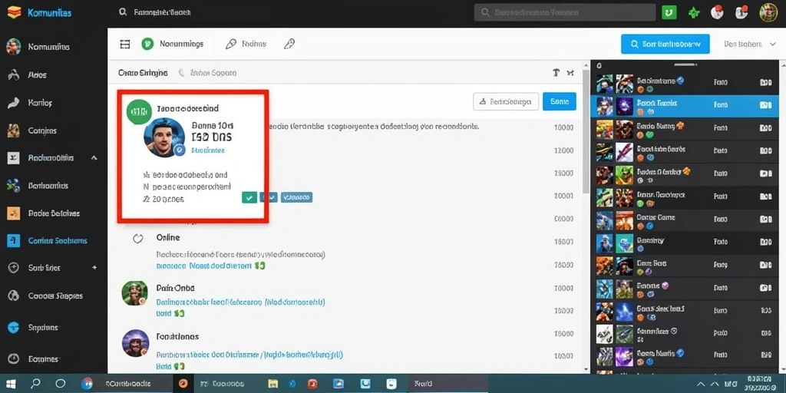Image resolution: width=786 pixels, height=393 pixels.
Task: Click the green star icon in header
Action: pyautogui.click(x=694, y=12)
